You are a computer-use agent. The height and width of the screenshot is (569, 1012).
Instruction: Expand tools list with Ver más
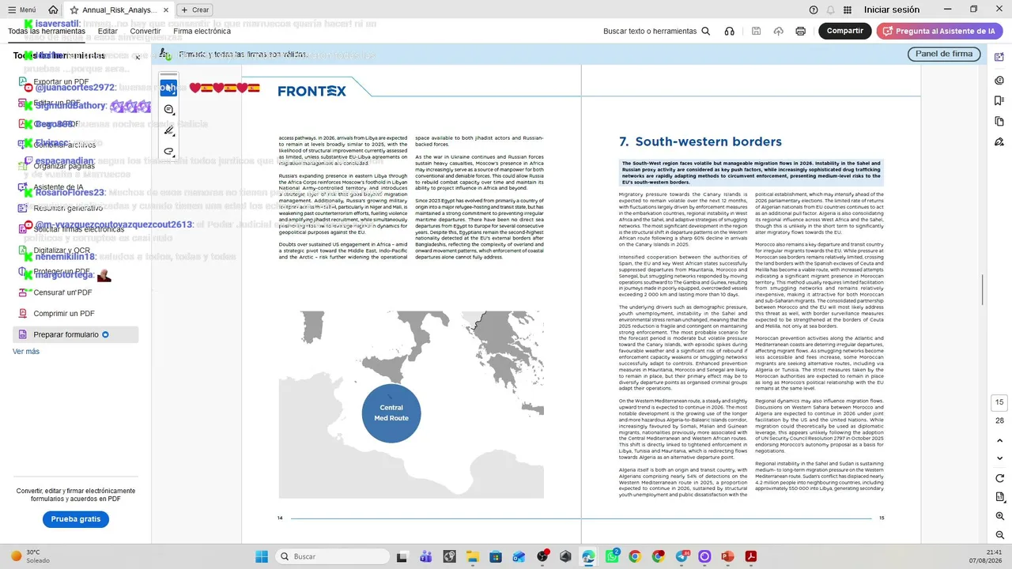click(x=25, y=351)
